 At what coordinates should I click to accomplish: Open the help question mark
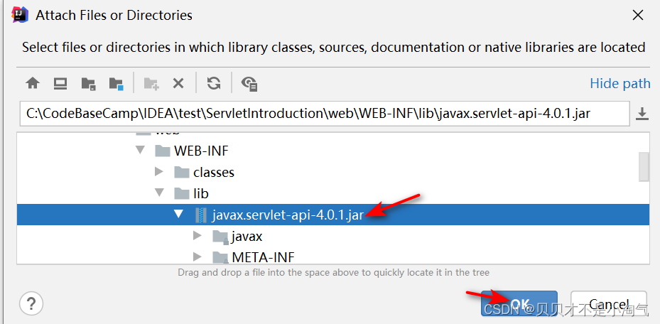tap(31, 303)
